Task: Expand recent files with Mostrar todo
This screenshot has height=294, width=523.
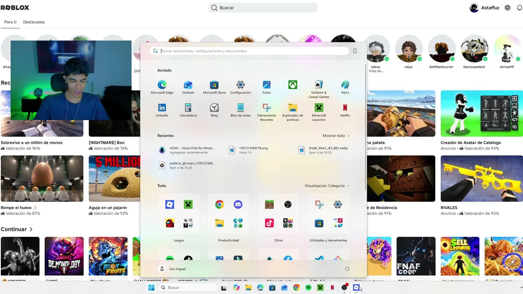Action: coord(336,136)
